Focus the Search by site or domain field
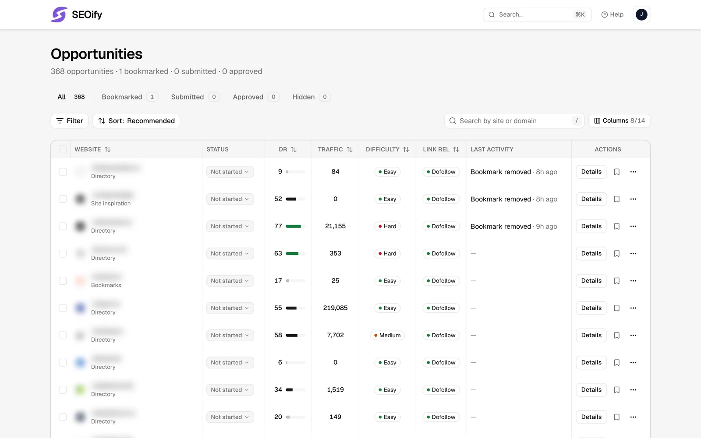Screen dimensions: 701x438 [x=514, y=121]
